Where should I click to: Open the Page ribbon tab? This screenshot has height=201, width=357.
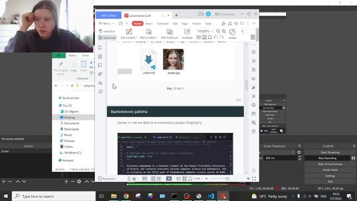coord(185,23)
